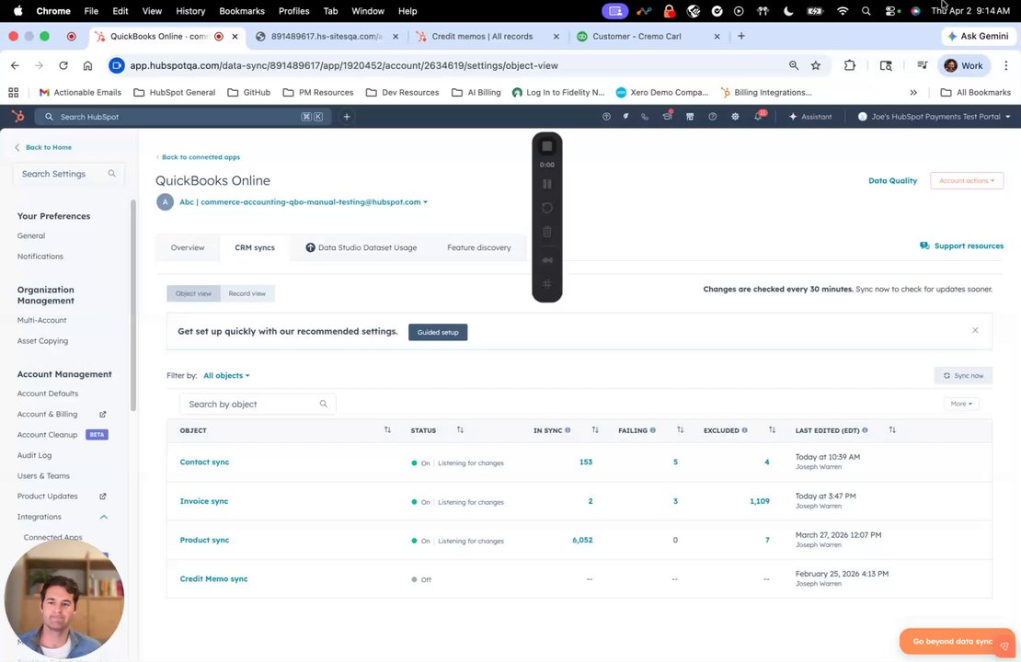Pause the screen recording
The width and height of the screenshot is (1021, 662).
click(x=547, y=184)
